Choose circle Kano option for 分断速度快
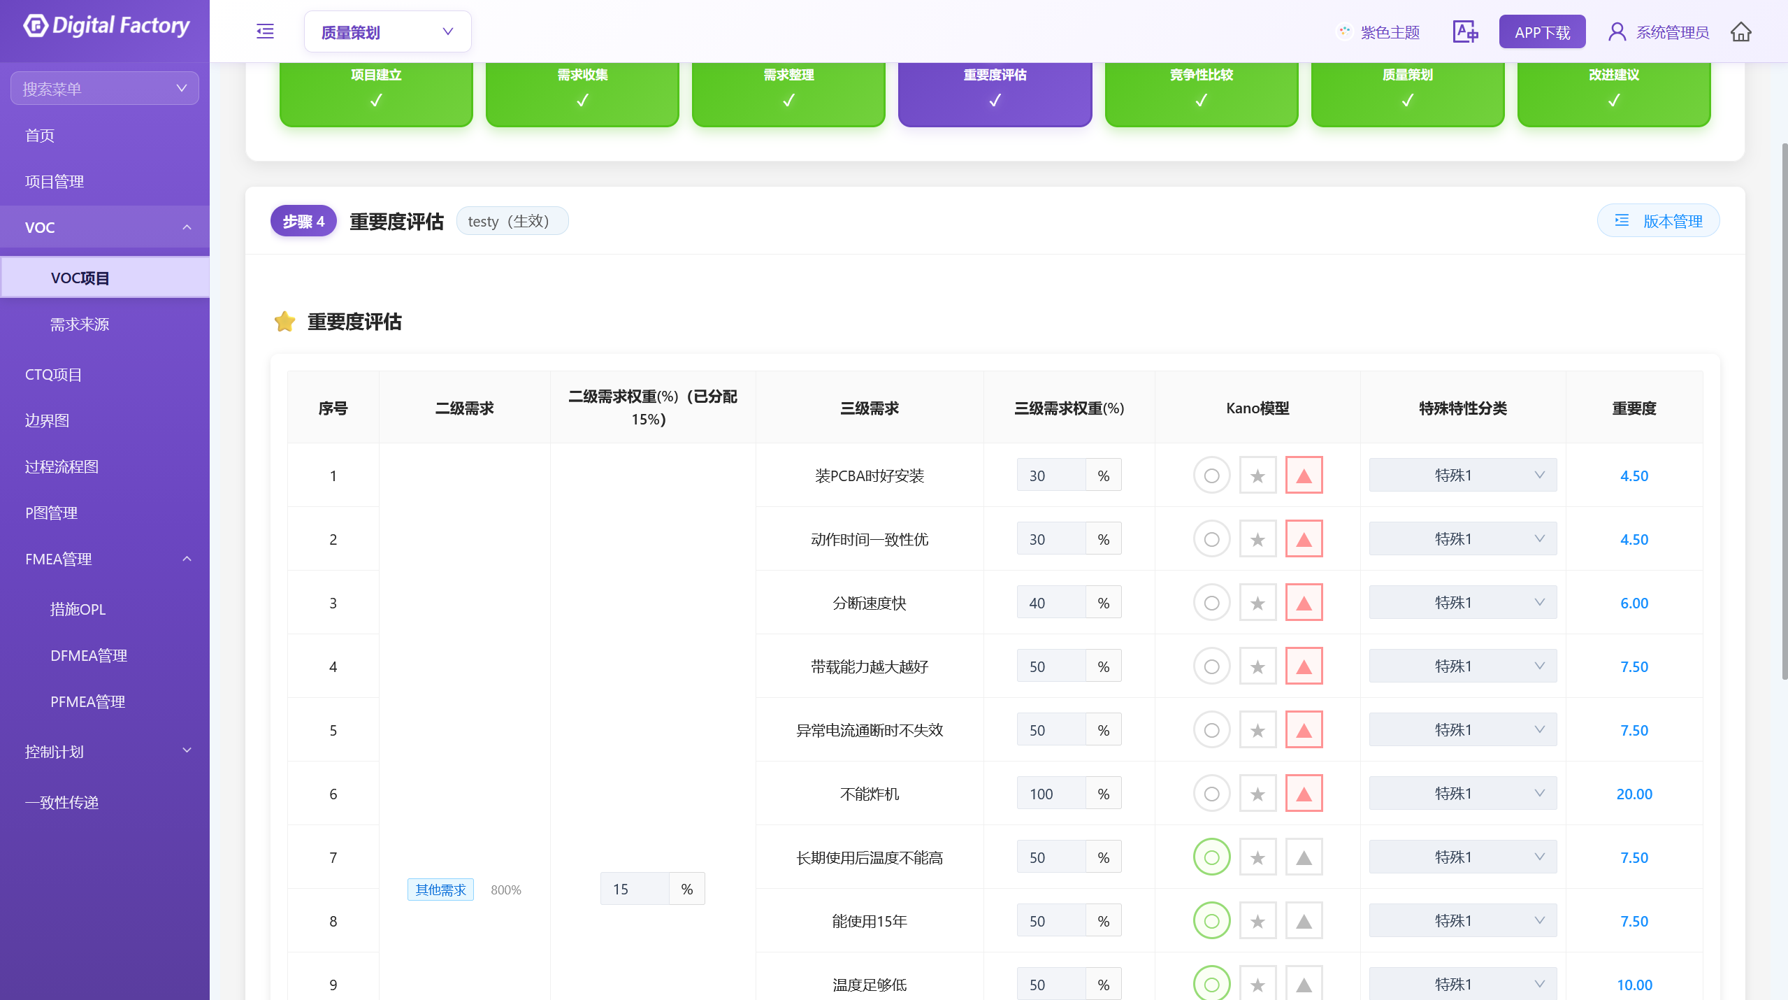This screenshot has height=1000, width=1788. point(1211,603)
